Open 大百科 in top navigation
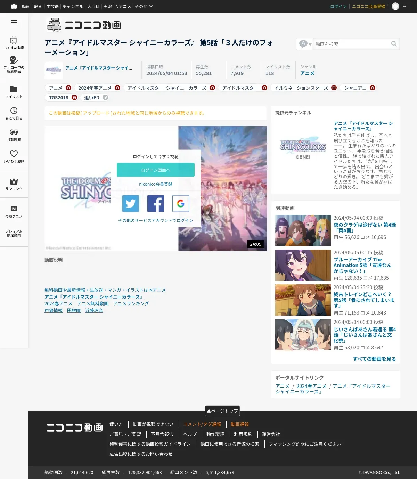The height and width of the screenshot is (479, 417). [x=93, y=6]
